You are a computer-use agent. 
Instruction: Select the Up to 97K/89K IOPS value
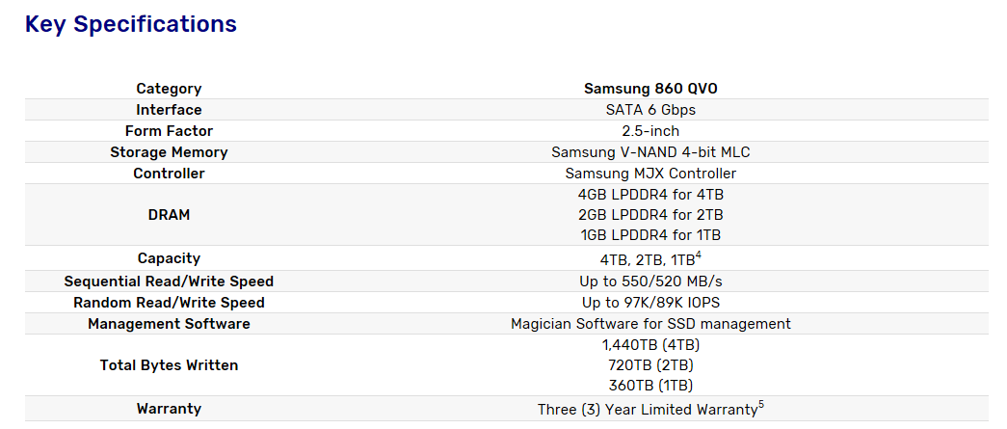[650, 303]
